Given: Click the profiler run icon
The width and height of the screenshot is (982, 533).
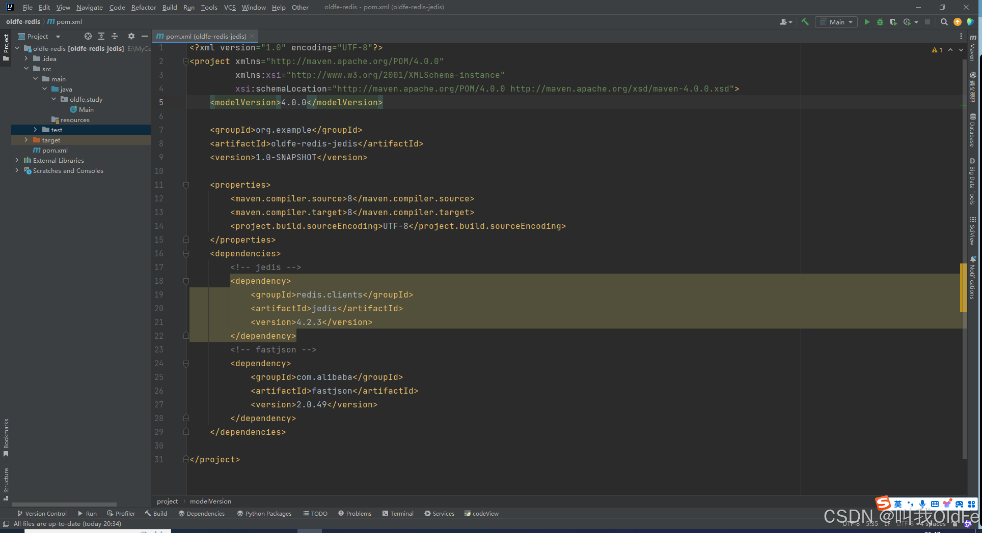Looking at the screenshot, I should point(907,22).
